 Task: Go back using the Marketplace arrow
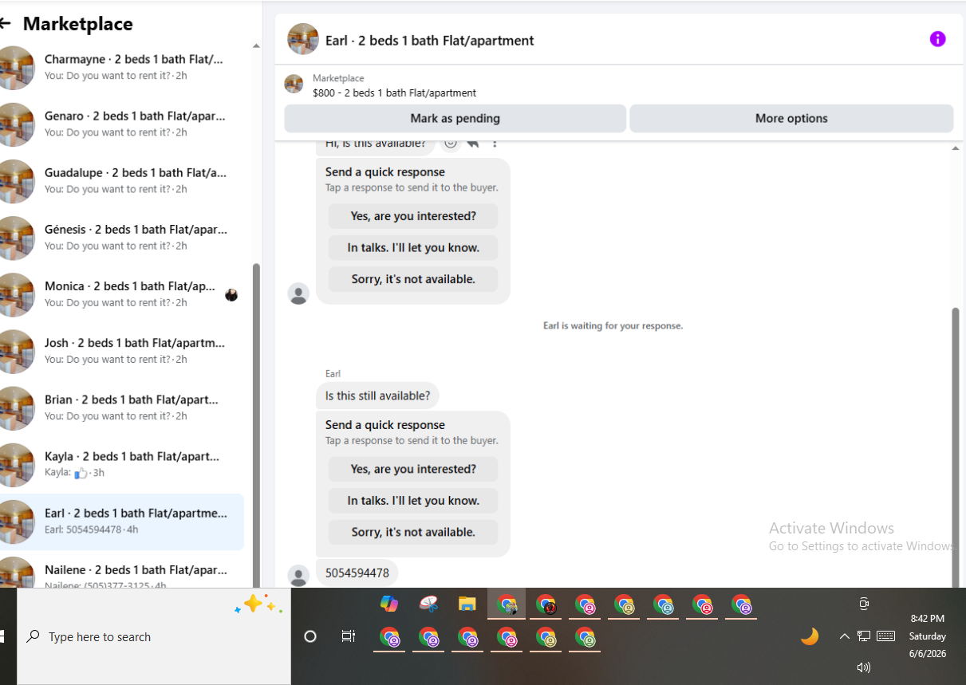(x=5, y=24)
